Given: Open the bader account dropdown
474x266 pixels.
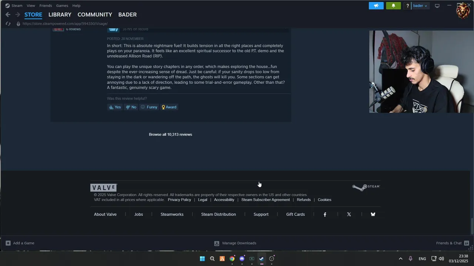Looking at the screenshot, I should click(420, 6).
